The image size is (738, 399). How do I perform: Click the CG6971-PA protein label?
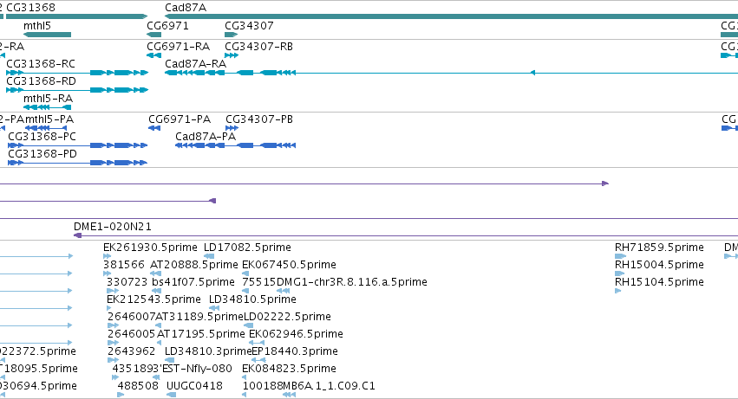[180, 119]
